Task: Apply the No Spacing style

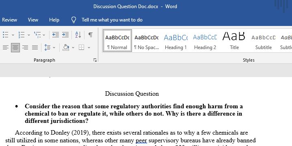Action: pos(147,41)
